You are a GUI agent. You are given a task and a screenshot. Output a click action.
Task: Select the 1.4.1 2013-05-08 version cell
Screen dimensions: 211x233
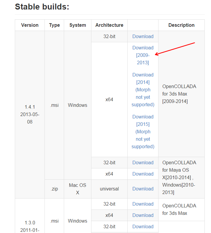tap(30, 114)
